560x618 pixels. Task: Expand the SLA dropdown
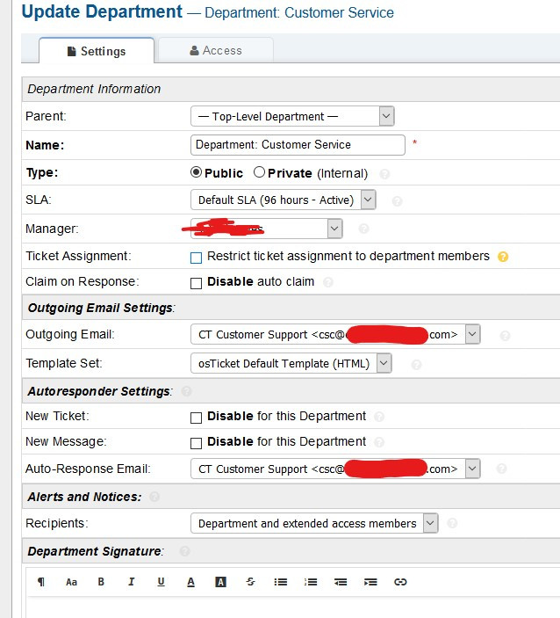click(x=283, y=200)
